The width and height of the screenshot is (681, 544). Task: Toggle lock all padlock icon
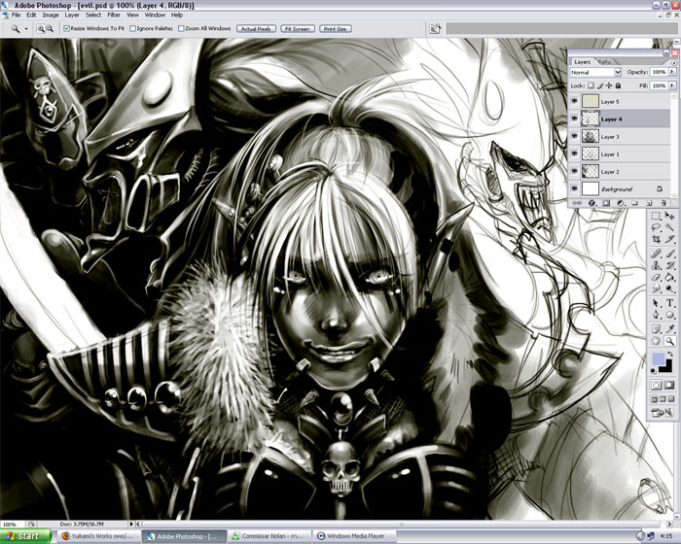(x=618, y=85)
